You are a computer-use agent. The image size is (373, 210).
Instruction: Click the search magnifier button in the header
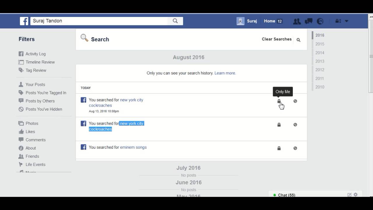pyautogui.click(x=175, y=21)
